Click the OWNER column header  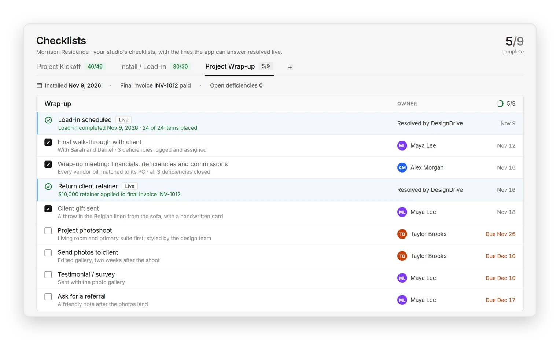click(407, 104)
